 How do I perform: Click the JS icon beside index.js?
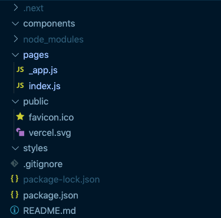coord(20,86)
